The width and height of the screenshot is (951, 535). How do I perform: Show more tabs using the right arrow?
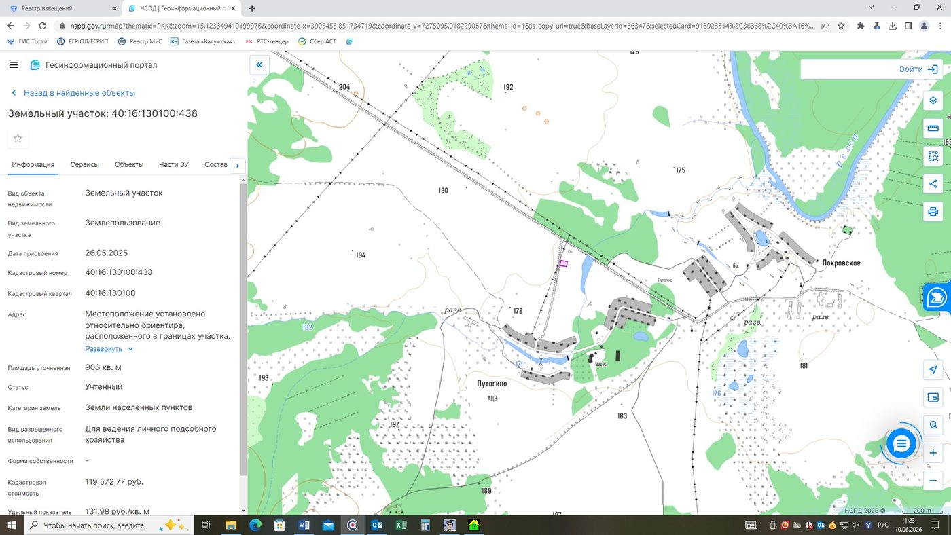click(x=237, y=166)
